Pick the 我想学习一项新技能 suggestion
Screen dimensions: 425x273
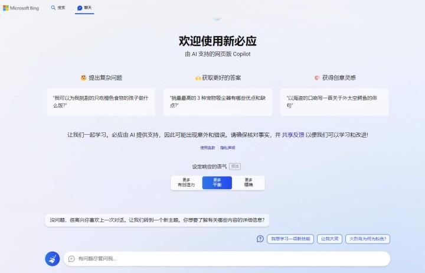pyautogui.click(x=290, y=239)
